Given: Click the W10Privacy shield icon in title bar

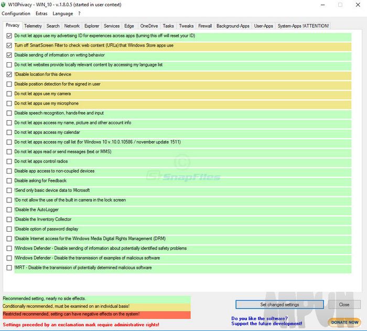Looking at the screenshot, I should [x=3, y=5].
